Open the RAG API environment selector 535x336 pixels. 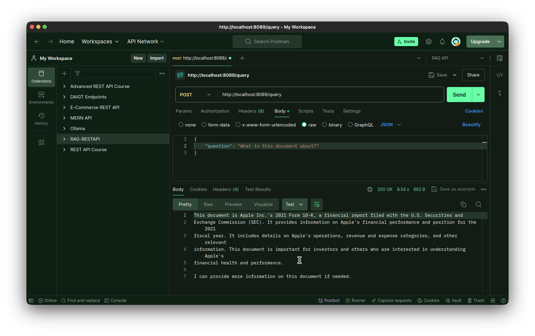457,58
